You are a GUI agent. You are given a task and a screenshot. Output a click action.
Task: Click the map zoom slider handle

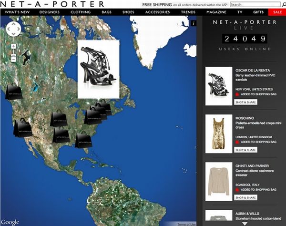[x=13, y=55]
